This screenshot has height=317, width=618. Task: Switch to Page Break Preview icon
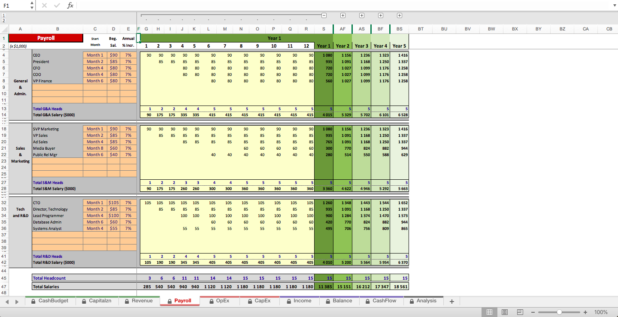[x=520, y=312]
